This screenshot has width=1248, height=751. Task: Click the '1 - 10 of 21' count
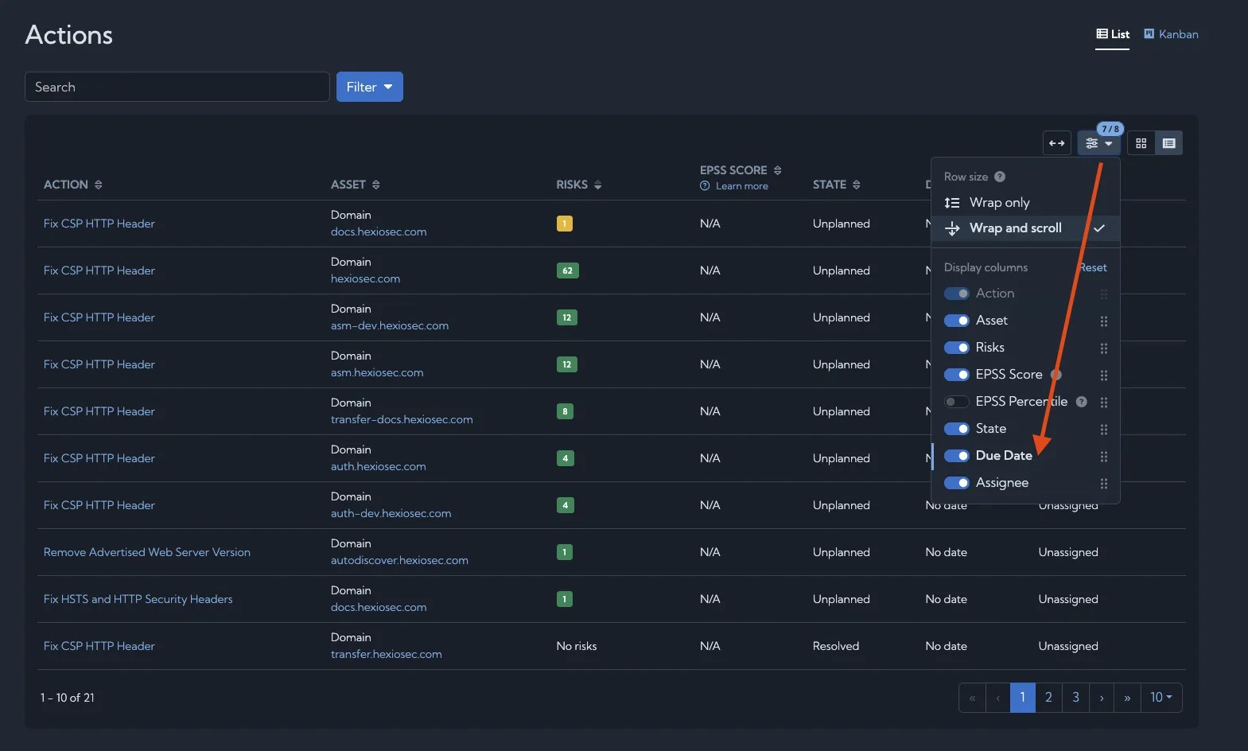tap(68, 698)
